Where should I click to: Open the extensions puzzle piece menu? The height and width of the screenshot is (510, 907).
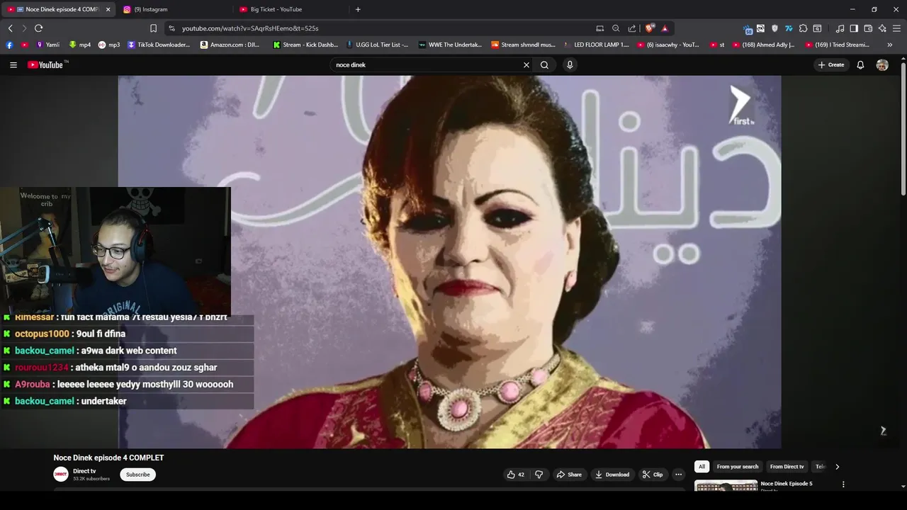pos(803,28)
